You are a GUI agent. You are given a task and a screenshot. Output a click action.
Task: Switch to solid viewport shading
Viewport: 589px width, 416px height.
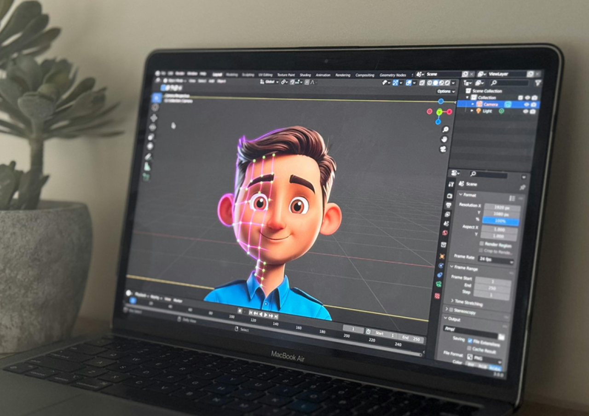tap(435, 83)
